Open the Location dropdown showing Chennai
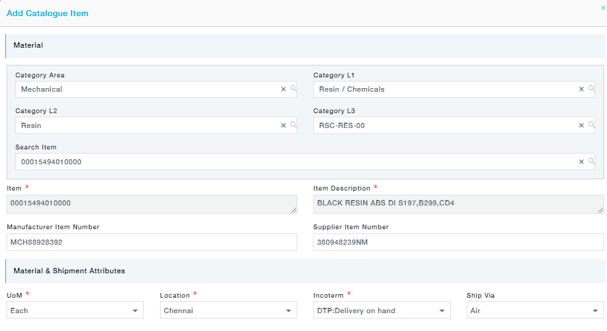 pyautogui.click(x=229, y=310)
